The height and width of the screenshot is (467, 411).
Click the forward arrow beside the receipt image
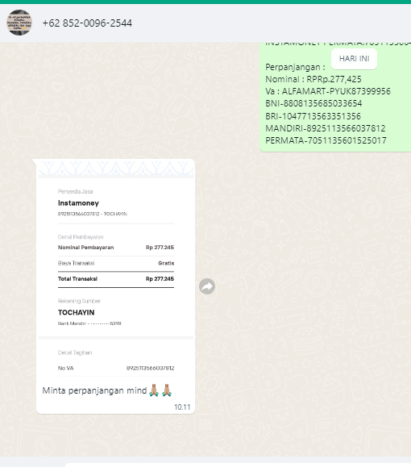(x=207, y=286)
